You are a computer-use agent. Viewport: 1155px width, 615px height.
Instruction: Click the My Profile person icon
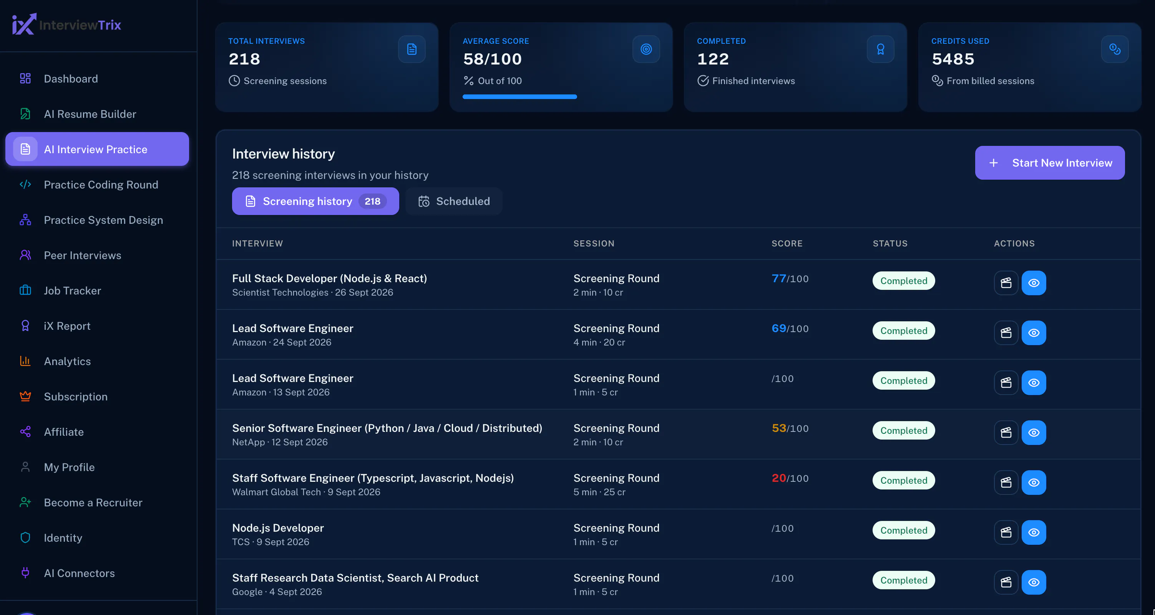[x=26, y=467]
